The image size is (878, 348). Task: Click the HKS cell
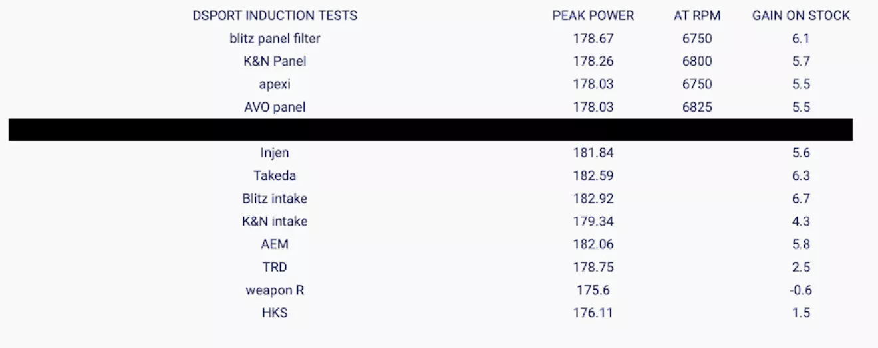pyautogui.click(x=275, y=313)
